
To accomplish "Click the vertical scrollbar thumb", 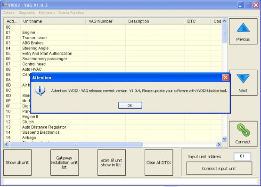I will pyautogui.click(x=224, y=33).
